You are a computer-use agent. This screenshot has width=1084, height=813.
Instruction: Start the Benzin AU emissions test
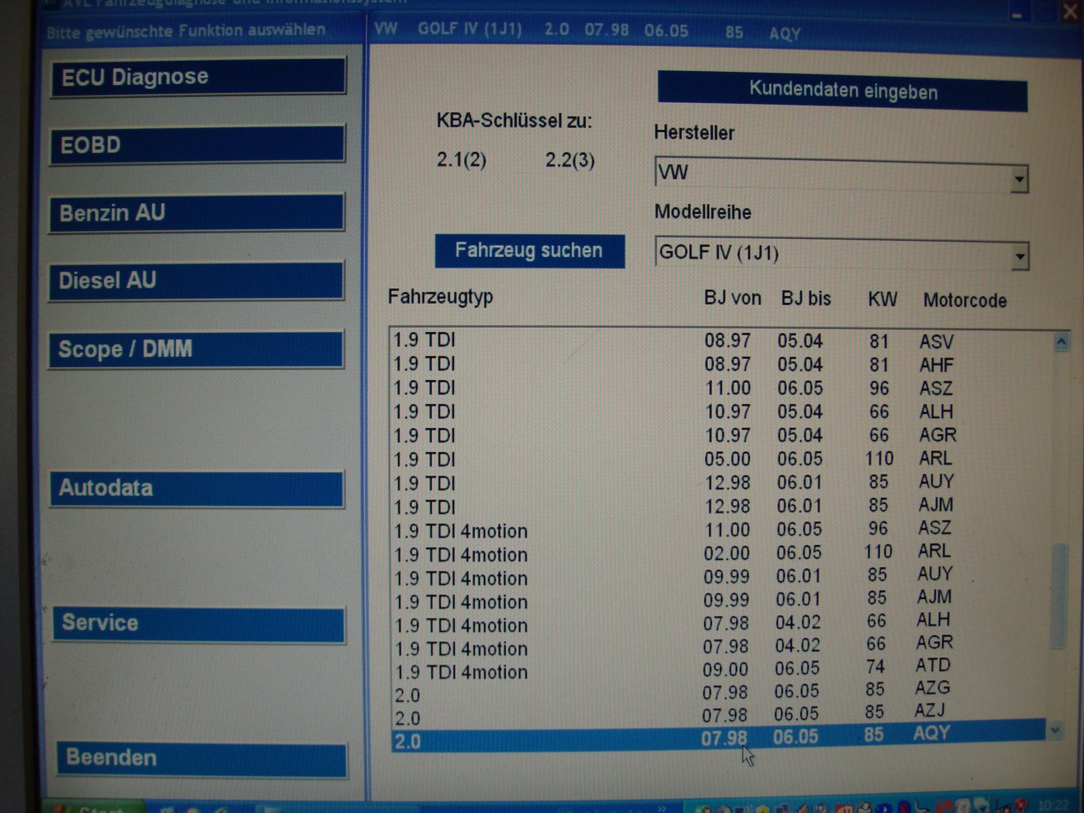pyautogui.click(x=196, y=213)
